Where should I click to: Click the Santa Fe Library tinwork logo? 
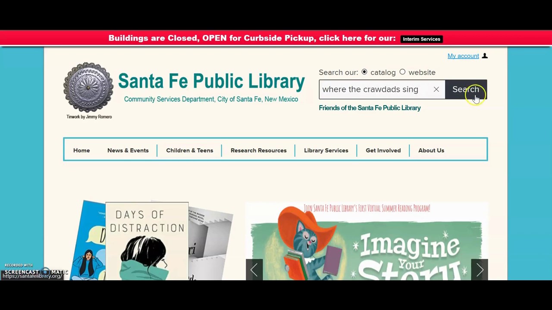tap(88, 87)
